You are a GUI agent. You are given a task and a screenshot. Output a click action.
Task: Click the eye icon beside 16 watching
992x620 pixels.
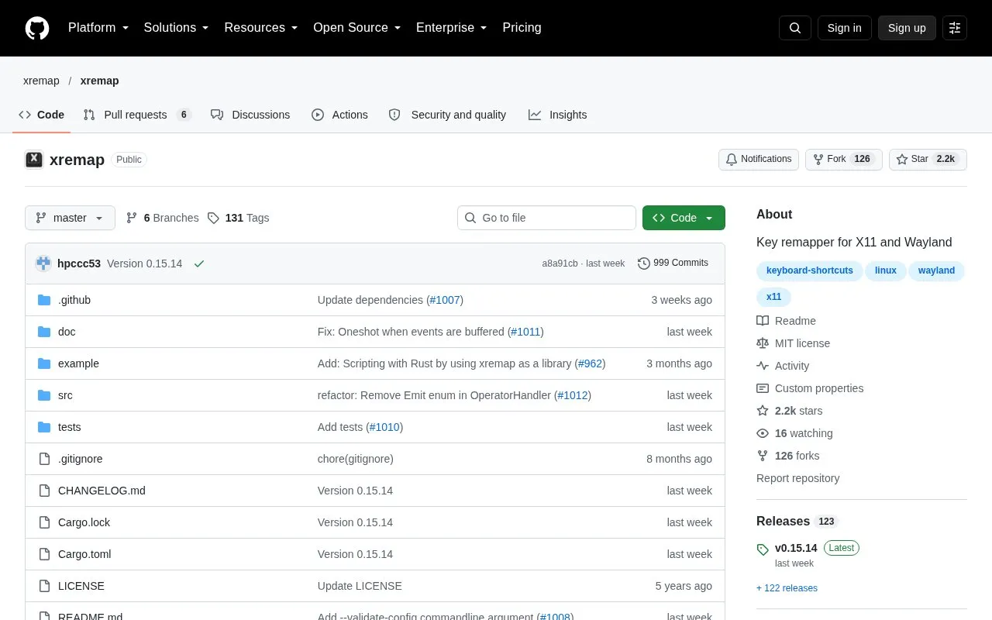[763, 433]
